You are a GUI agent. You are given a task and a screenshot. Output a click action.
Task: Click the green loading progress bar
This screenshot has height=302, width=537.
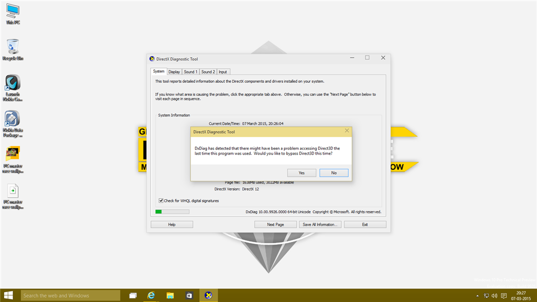pyautogui.click(x=172, y=212)
